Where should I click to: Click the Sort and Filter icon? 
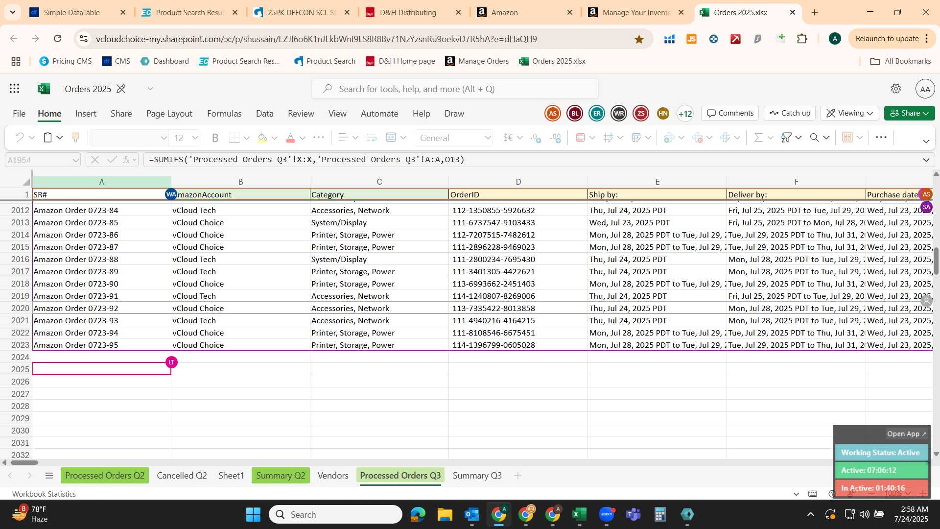pos(786,138)
